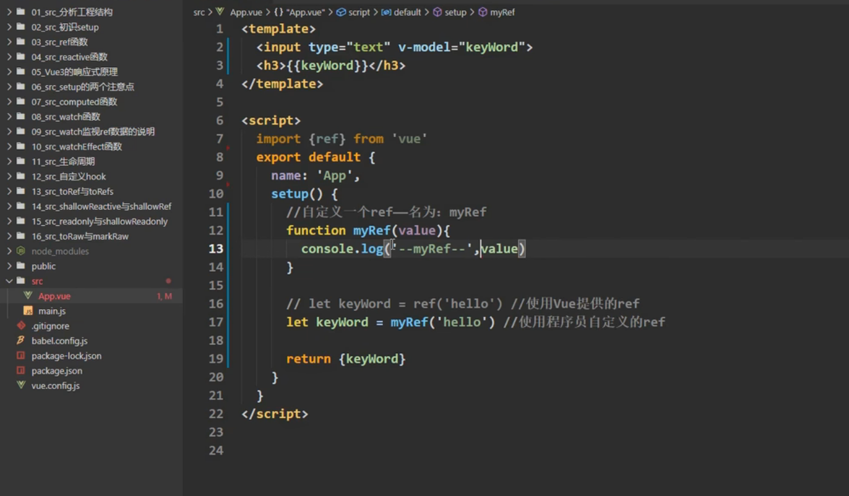Open main.js file
Viewport: 849px width, 496px height.
[x=52, y=310]
